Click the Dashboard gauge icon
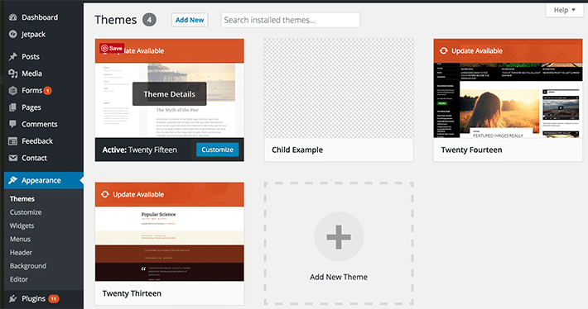Screen dimensions: 588x309 coord(13,17)
